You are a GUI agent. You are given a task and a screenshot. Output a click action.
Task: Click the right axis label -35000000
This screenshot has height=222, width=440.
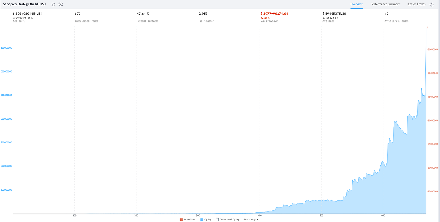click(x=432, y=191)
